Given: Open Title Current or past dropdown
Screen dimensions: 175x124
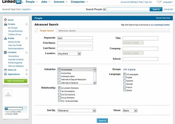Looking at the screenshot, I should coord(133,43).
